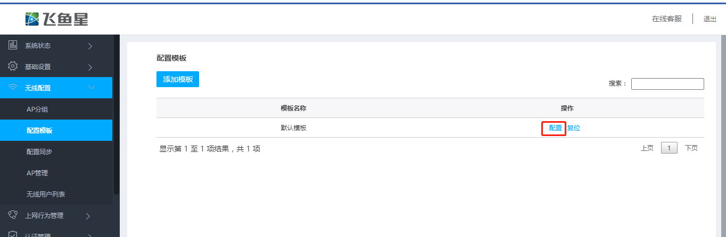Expand the 上网行为管理 chevron arrow
726x237 pixels.
88,216
